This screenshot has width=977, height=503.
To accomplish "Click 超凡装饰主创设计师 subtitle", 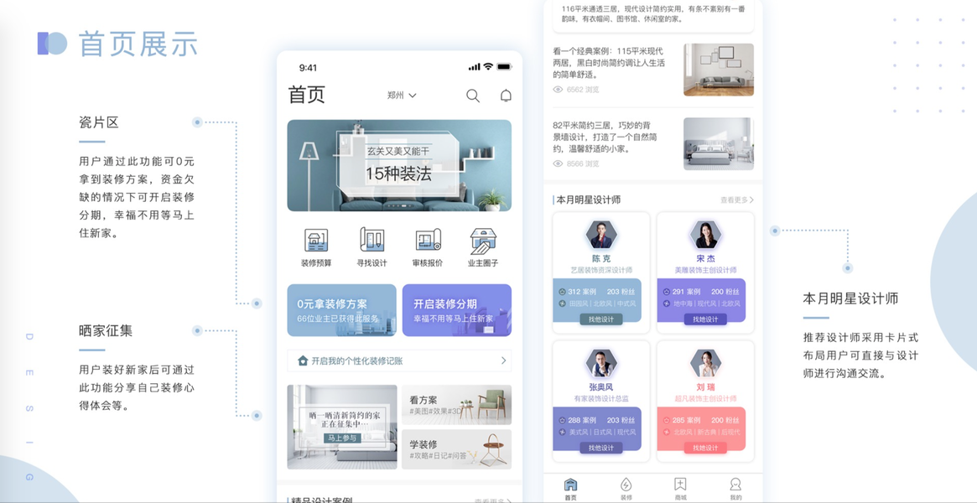I will coord(705,398).
